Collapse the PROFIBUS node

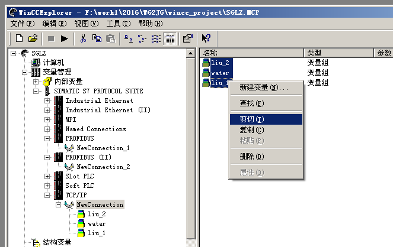(47, 138)
